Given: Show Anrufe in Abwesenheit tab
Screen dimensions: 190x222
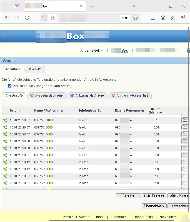Looking at the screenshot, I should 130,96.
